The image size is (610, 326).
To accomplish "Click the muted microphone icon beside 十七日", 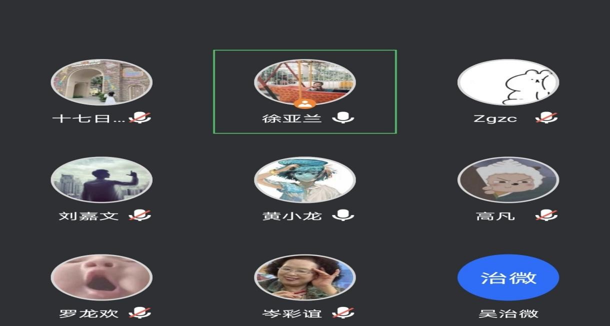I will (140, 118).
